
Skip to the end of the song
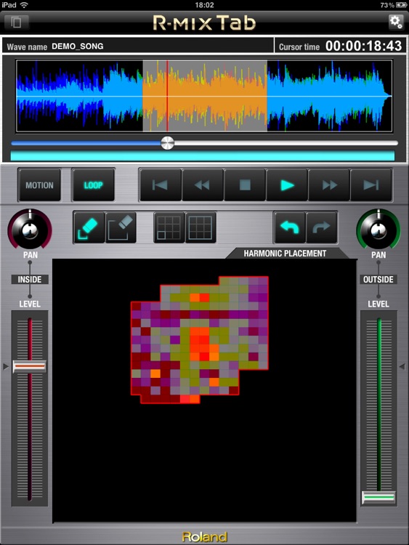[370, 185]
